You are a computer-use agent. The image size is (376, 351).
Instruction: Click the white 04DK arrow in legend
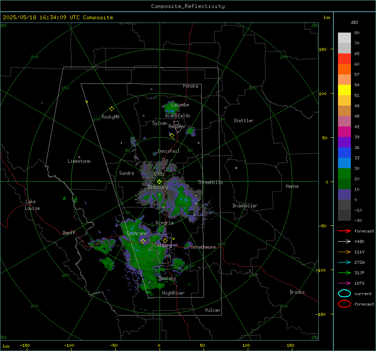pyautogui.click(x=344, y=242)
